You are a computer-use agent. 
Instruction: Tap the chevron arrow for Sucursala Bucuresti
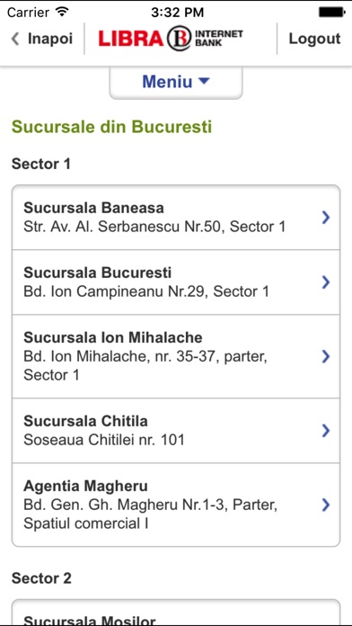326,282
